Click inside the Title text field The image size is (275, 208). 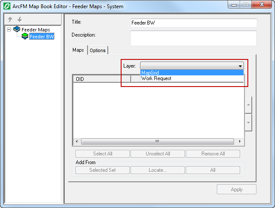(x=194, y=23)
